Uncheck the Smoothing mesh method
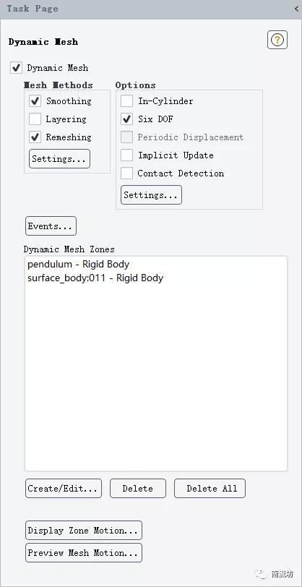Screen dimensions: 302x587 coord(35,101)
